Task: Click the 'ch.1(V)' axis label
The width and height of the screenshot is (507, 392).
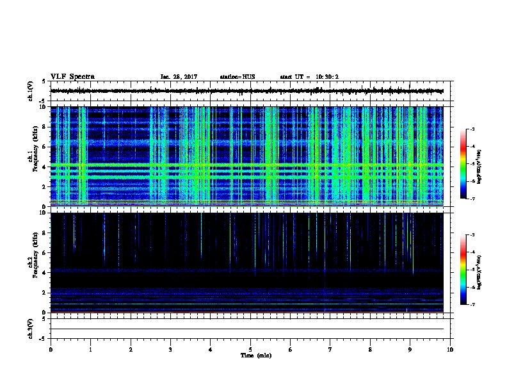Action: point(30,91)
